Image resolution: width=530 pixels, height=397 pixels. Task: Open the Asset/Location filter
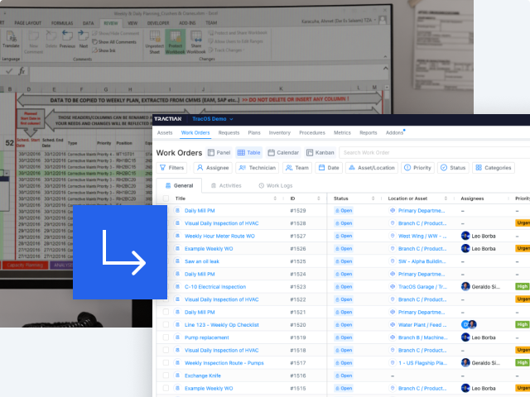pyautogui.click(x=372, y=168)
